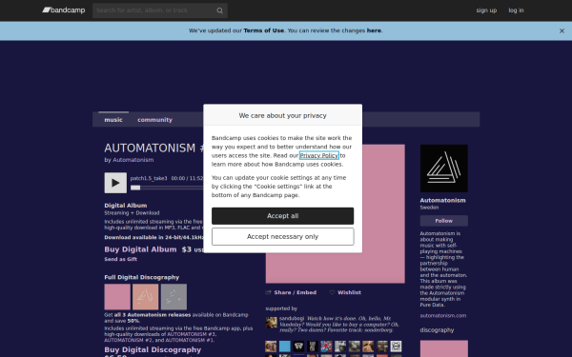
Task: Click the 'here' link in the banner
Action: click(374, 30)
